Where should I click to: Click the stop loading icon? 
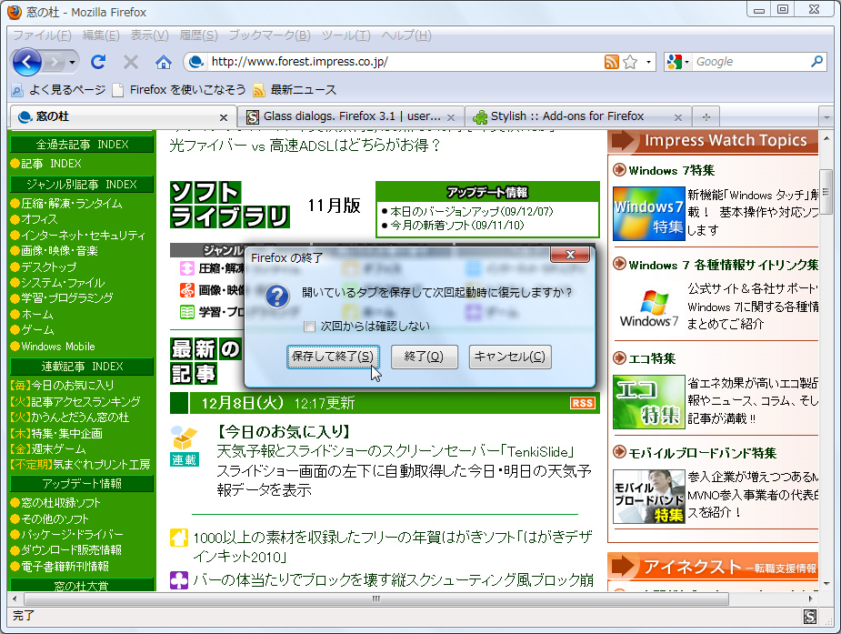click(x=130, y=63)
